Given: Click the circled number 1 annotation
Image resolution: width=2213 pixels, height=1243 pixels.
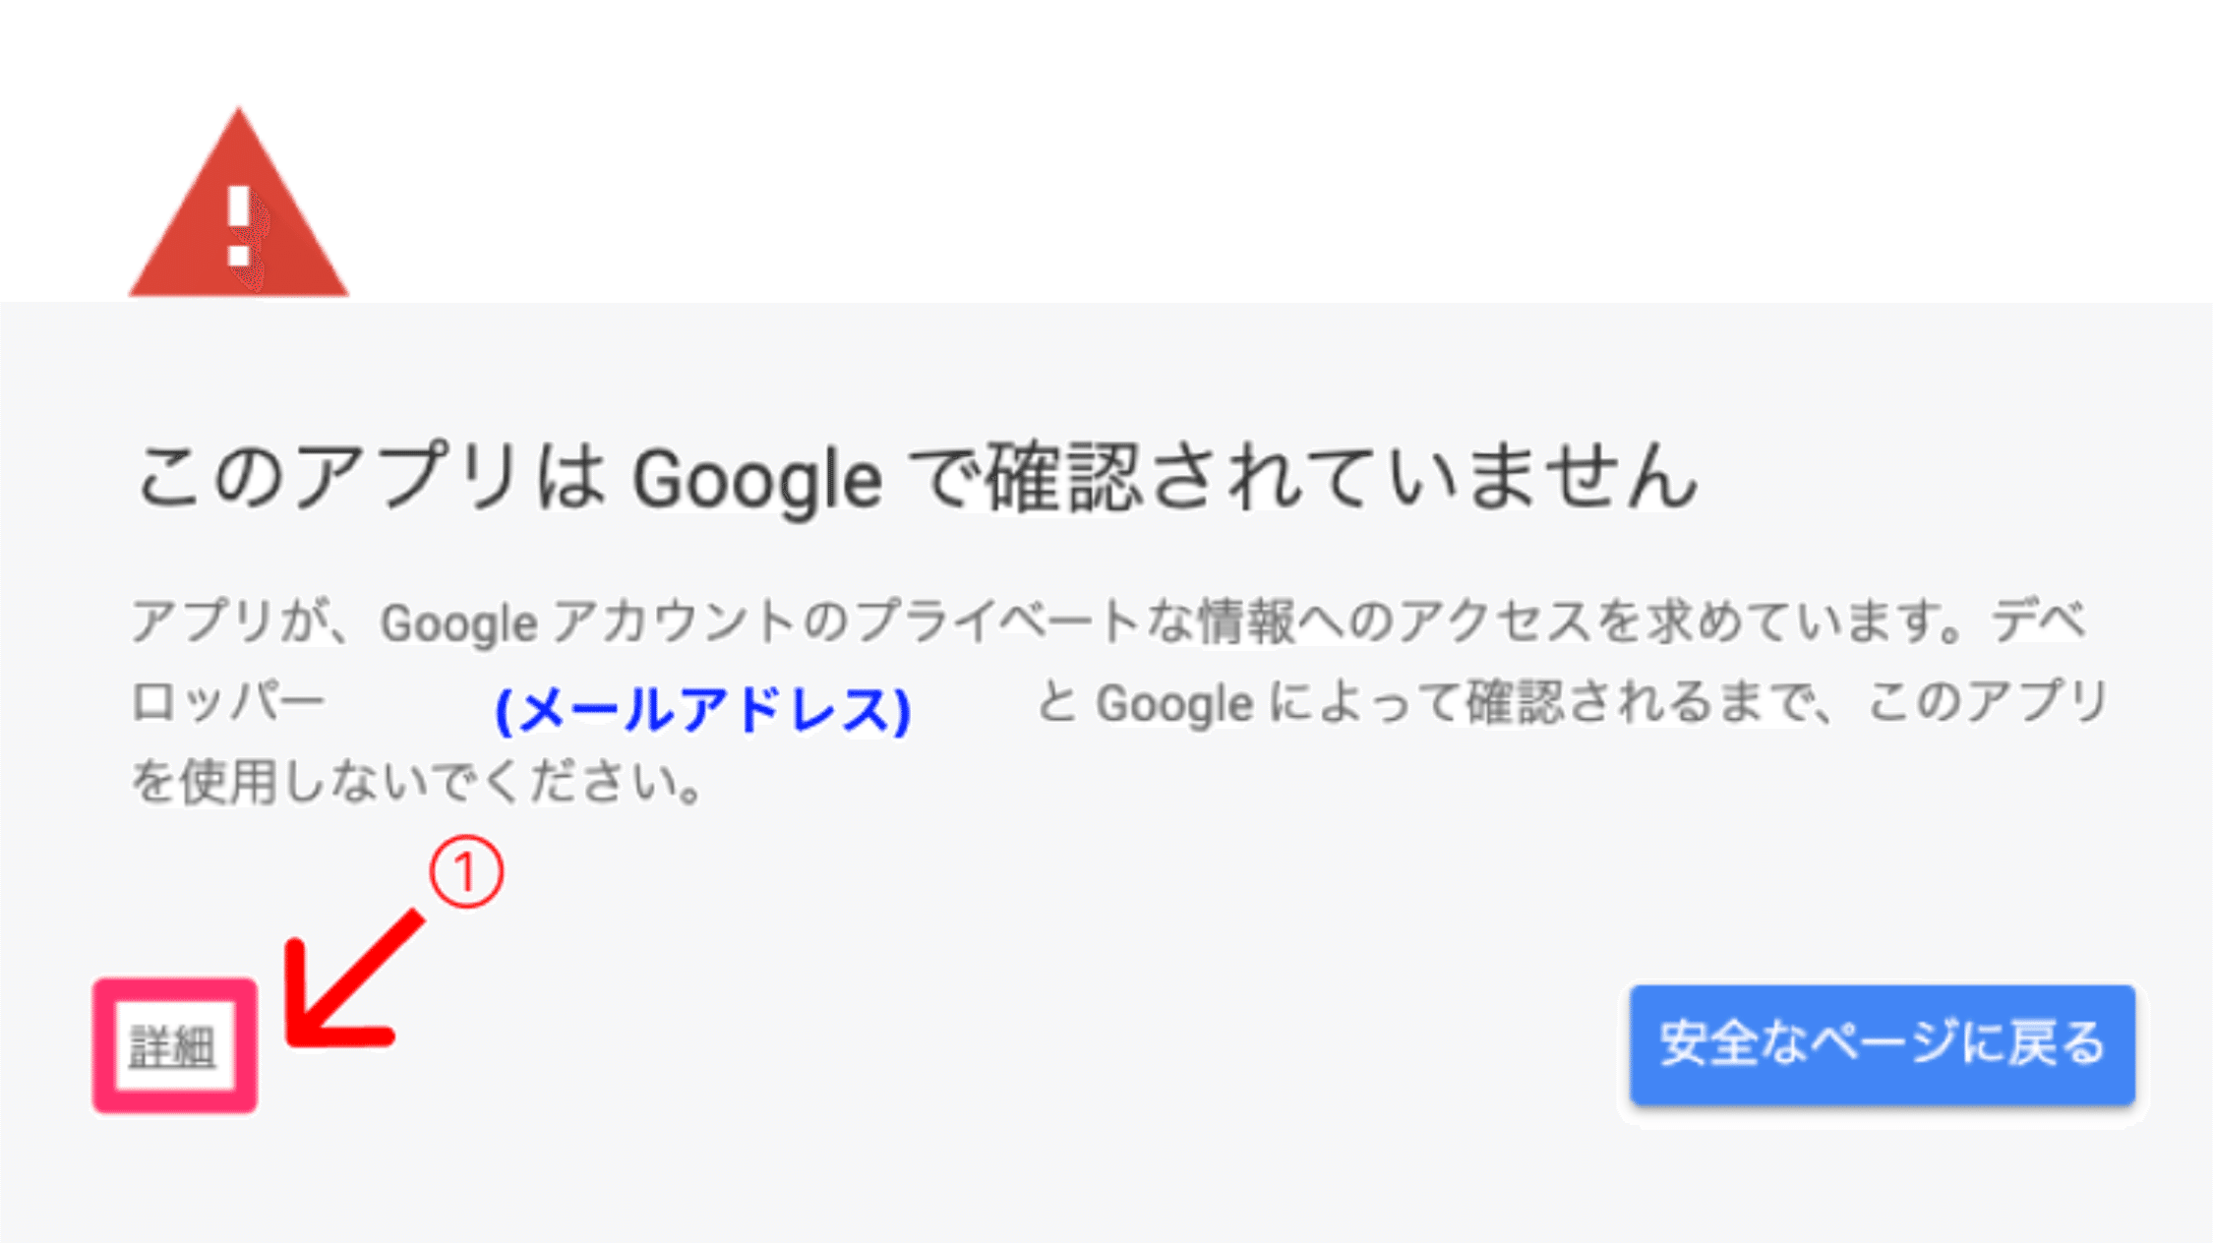Looking at the screenshot, I should click(466, 872).
